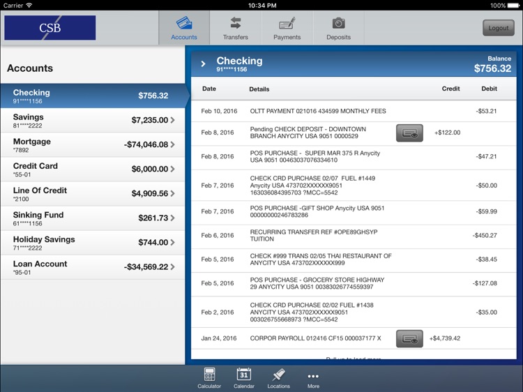Open RECURRING TRANSFER TUITION transaction
Screen dimensions: 523x392
pos(354,236)
